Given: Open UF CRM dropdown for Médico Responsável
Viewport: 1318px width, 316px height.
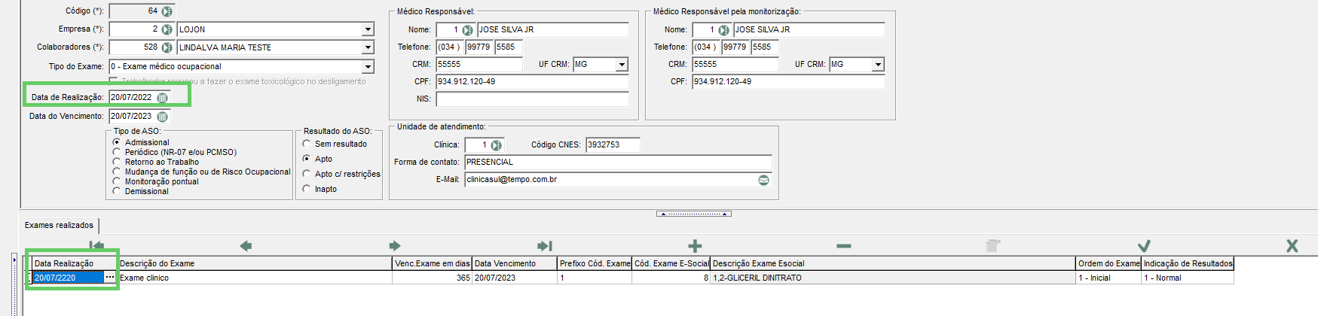Looking at the screenshot, I should coord(622,65).
